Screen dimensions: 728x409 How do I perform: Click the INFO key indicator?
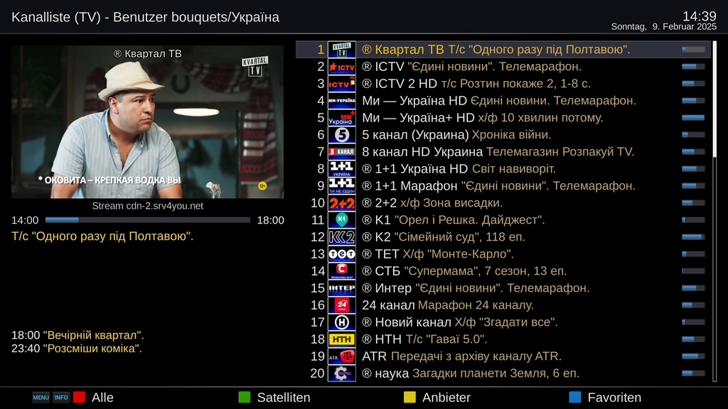click(x=61, y=398)
